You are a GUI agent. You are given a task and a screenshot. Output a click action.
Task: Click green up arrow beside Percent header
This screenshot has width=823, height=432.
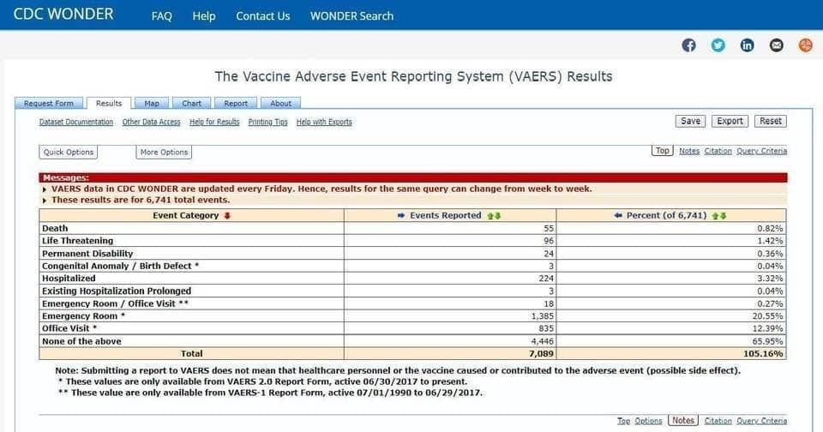point(716,216)
